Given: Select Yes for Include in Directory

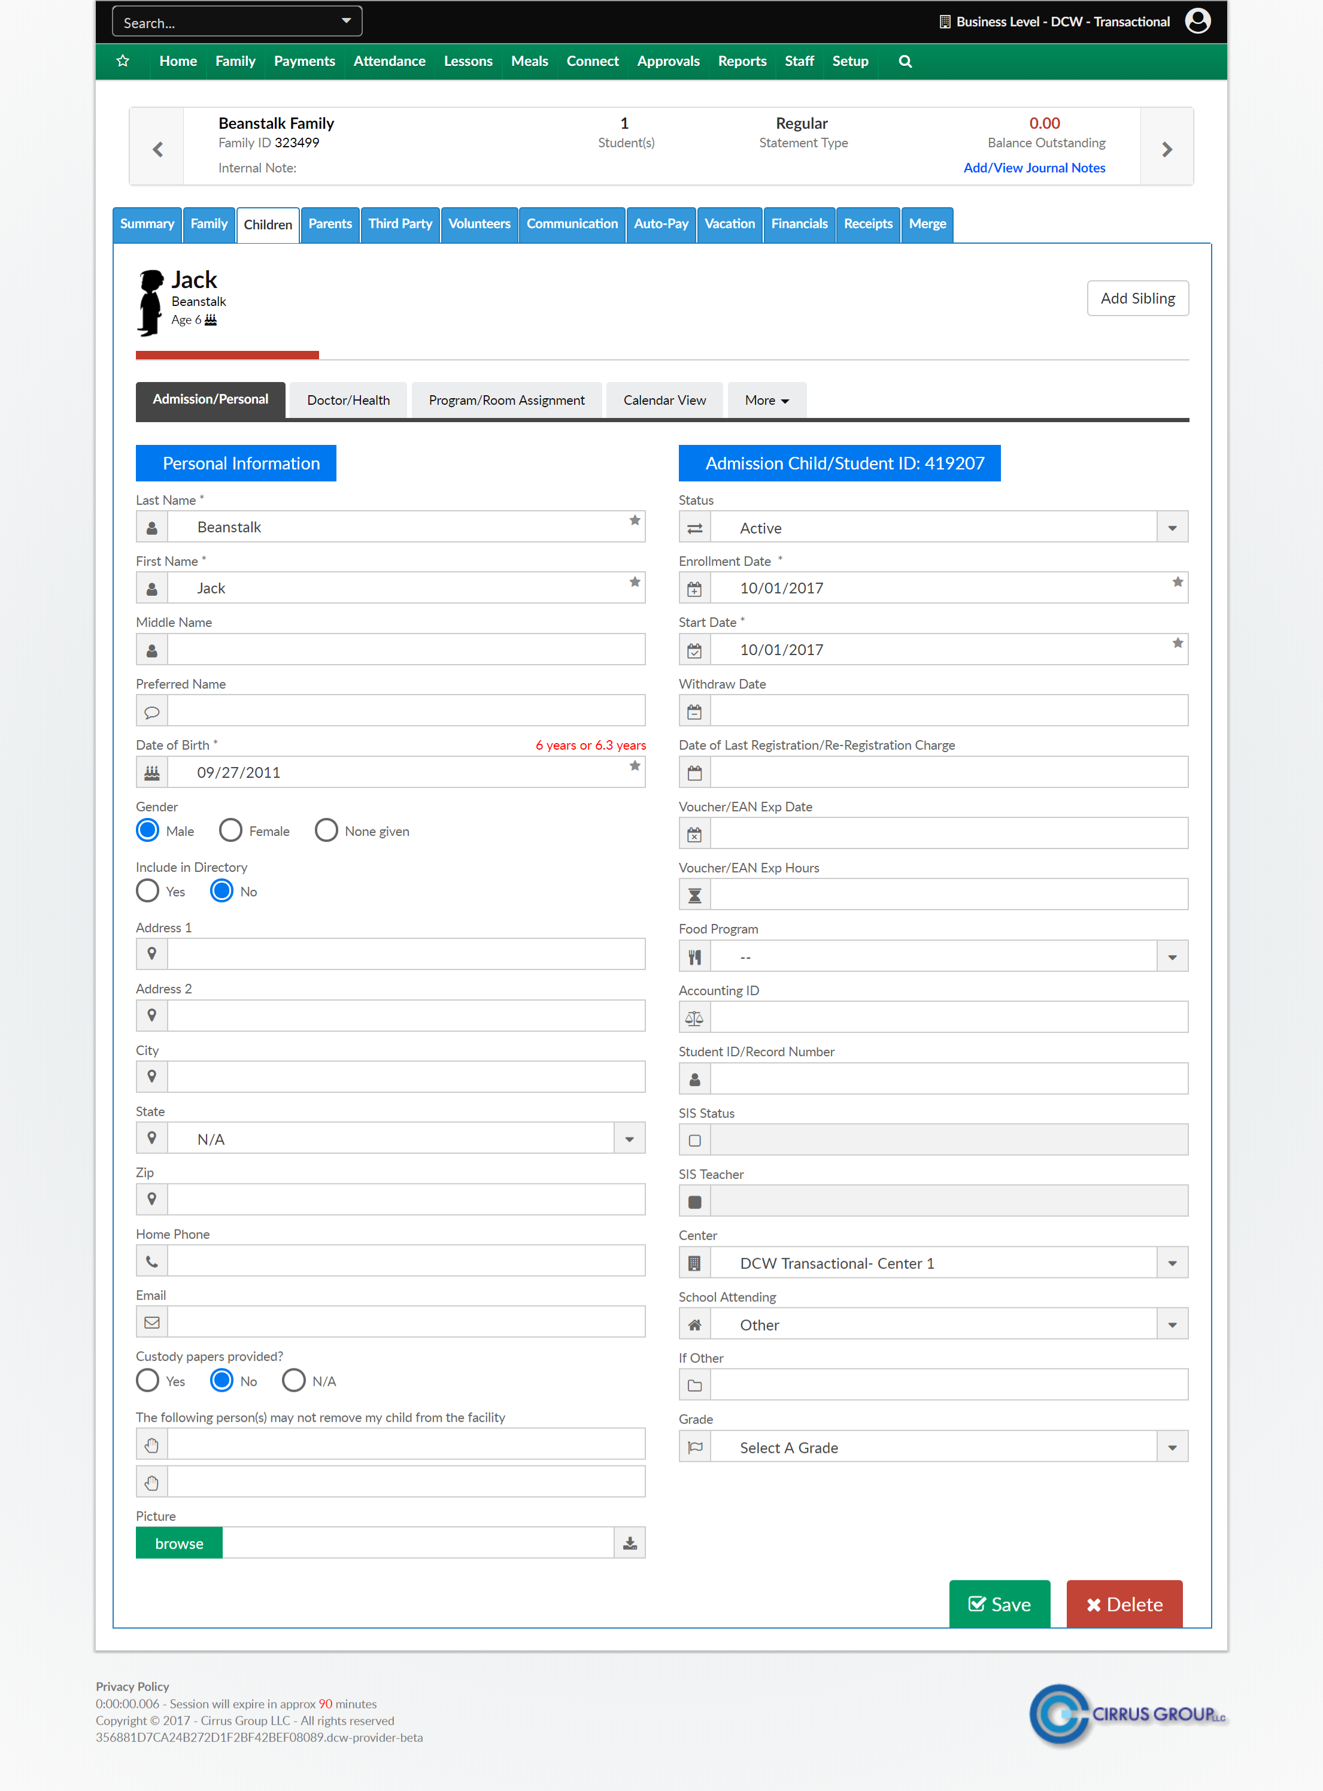Looking at the screenshot, I should (147, 890).
